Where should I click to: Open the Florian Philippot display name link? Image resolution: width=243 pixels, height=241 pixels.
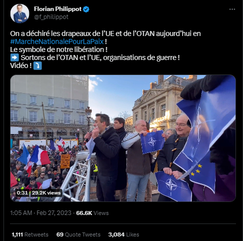[x=58, y=9]
